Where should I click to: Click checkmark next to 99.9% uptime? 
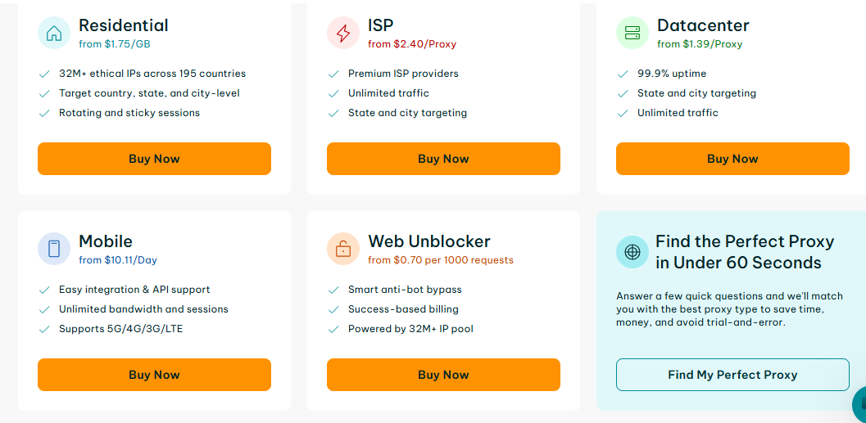tap(622, 74)
